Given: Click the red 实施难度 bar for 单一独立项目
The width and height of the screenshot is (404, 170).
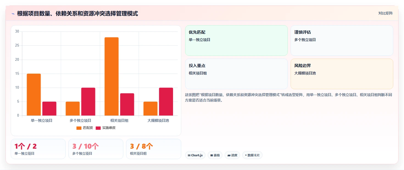Looking at the screenshot, I should 49,109.
